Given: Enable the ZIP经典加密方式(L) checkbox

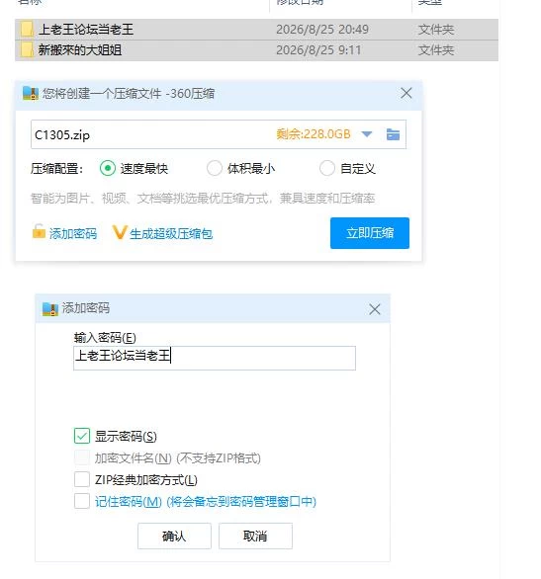Looking at the screenshot, I should tap(82, 479).
